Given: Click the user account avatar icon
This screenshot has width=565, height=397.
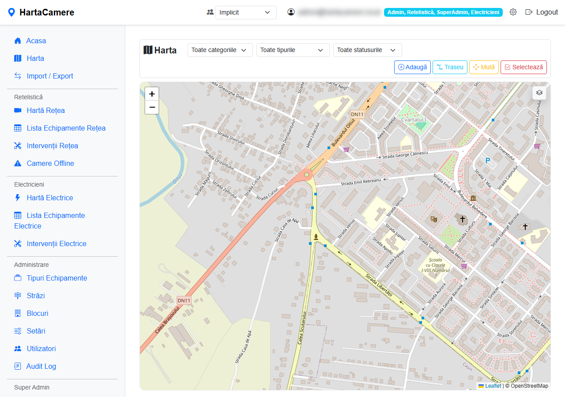Looking at the screenshot, I should click(291, 12).
